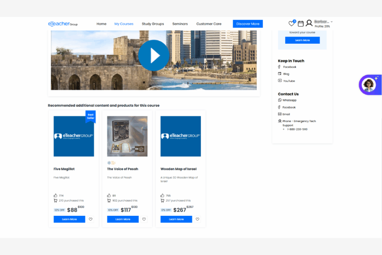Click the Facebook icon under Contact Us
Image resolution: width=382 pixels, height=255 pixels.
point(279,107)
